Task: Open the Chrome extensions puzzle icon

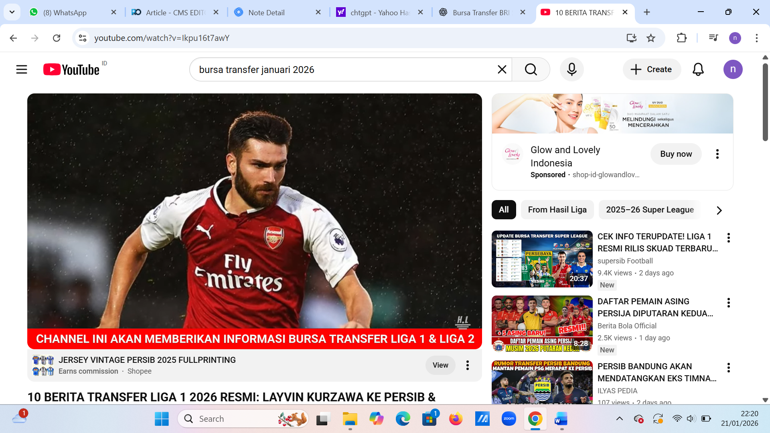Action: pos(681,38)
